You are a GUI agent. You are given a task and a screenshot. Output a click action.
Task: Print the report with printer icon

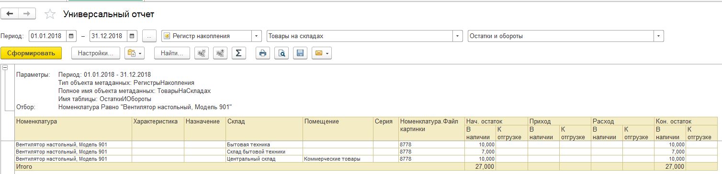(x=262, y=53)
